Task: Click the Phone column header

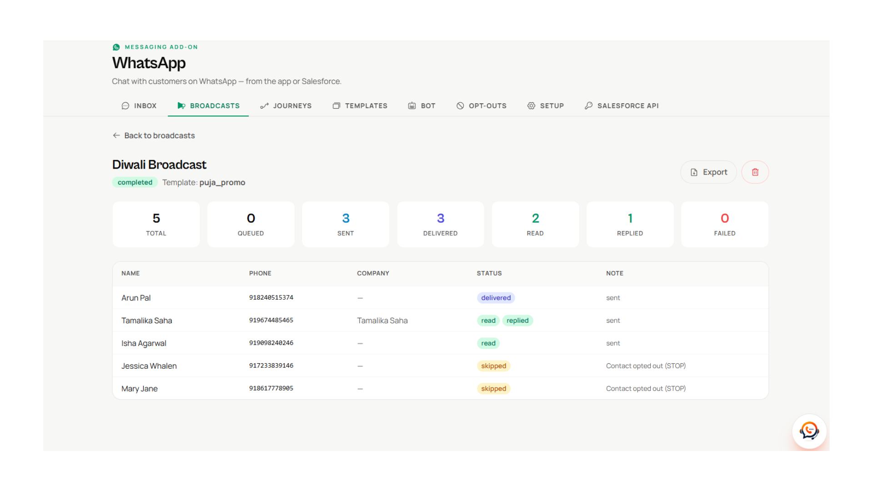Action: pos(260,273)
